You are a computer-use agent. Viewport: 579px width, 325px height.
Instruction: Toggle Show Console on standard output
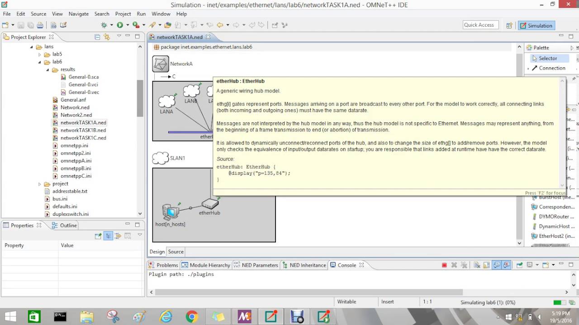point(497,265)
